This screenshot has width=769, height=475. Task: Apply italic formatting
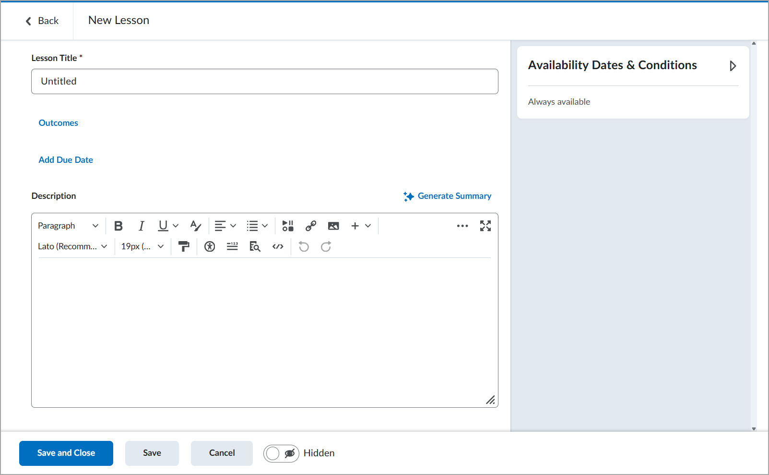(141, 226)
